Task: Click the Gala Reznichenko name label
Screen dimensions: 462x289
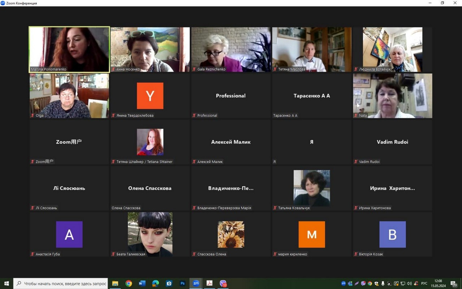Action: pyautogui.click(x=212, y=69)
